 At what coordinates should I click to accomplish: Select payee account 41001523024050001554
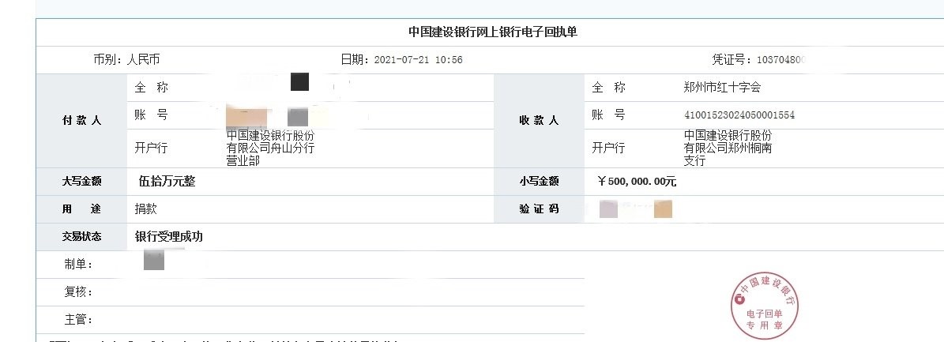point(739,115)
